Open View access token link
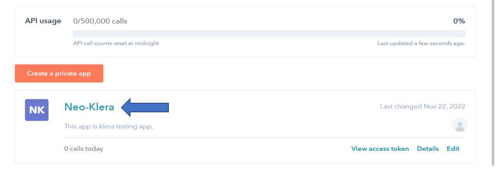The image size is (500, 181). click(x=380, y=149)
